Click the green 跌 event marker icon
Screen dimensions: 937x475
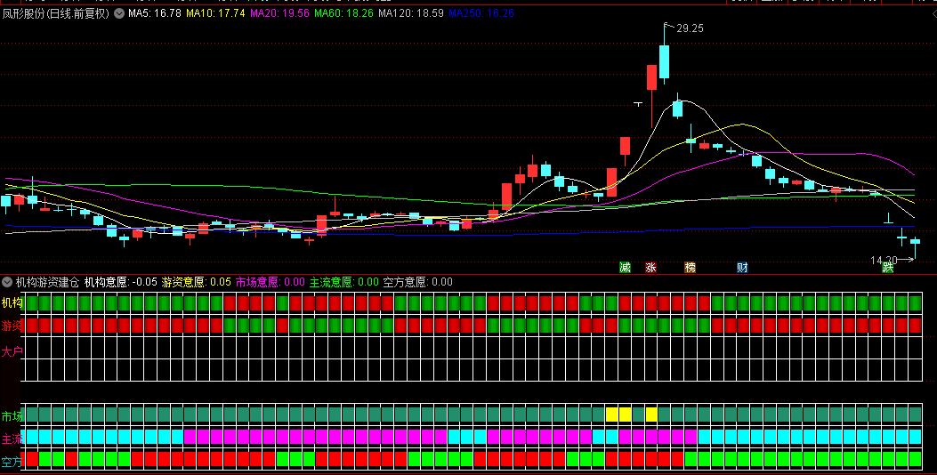(888, 267)
